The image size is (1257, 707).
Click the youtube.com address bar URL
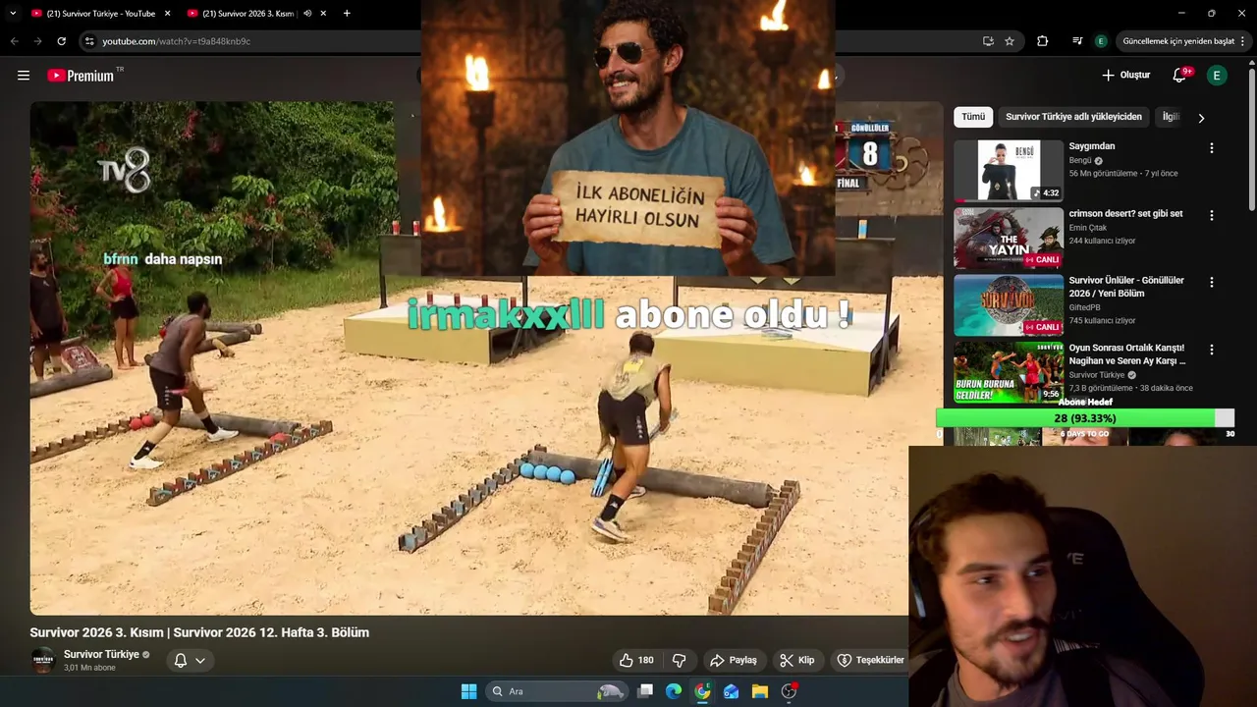pos(176,41)
